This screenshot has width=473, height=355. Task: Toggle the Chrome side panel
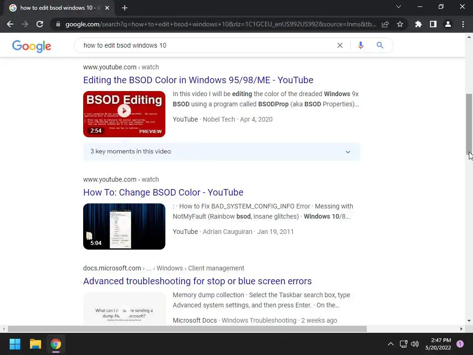click(x=433, y=24)
